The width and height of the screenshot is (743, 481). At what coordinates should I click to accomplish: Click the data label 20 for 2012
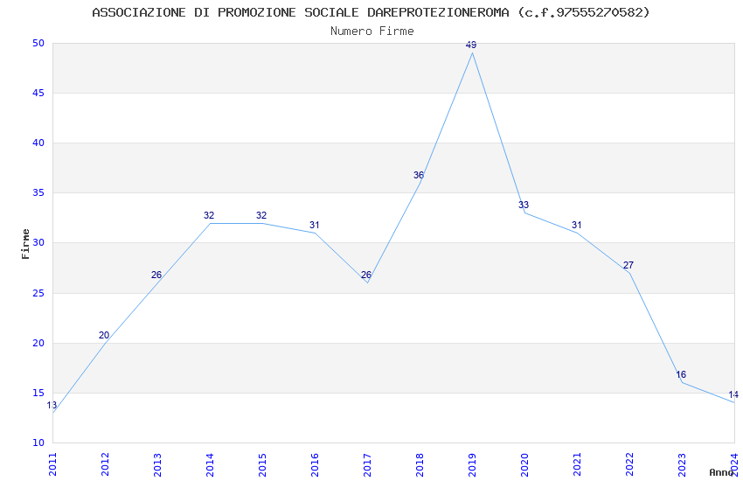pos(104,335)
